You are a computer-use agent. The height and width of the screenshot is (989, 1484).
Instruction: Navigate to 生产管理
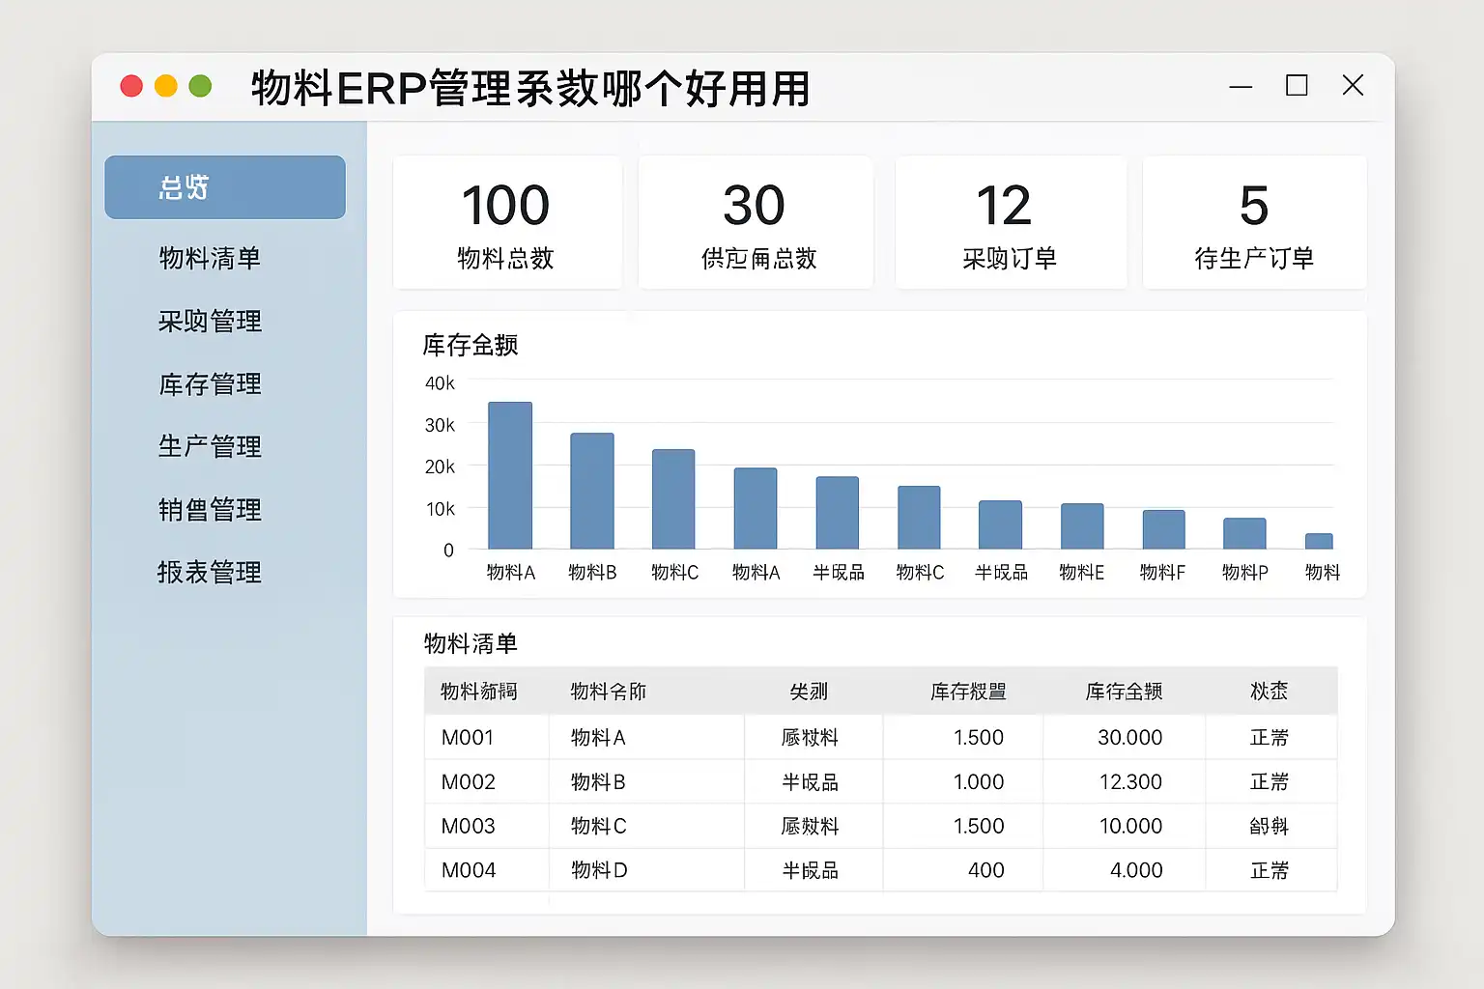coord(210,447)
